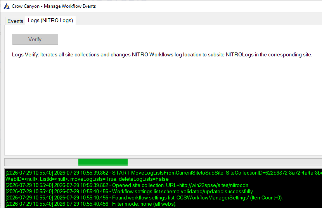Click the 'Logs Verify: Iterates all site collections' description
The image size is (322, 208).
click(x=162, y=55)
